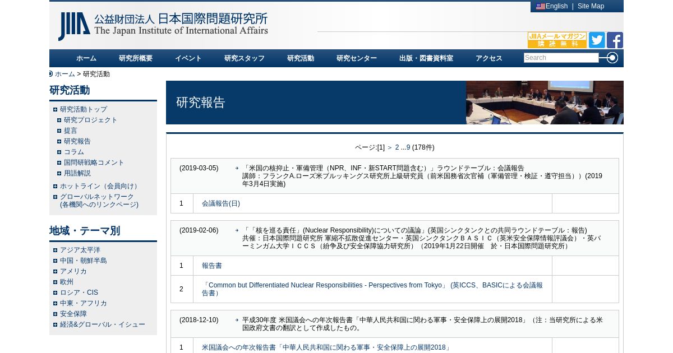Open the 会議報告(日) document link
Screen dimensions: 673x353
click(221, 203)
